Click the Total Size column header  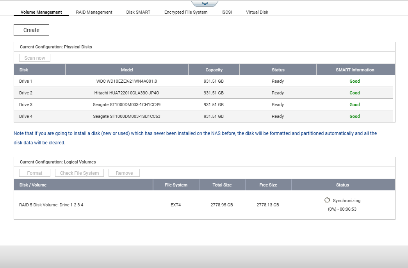(222, 185)
